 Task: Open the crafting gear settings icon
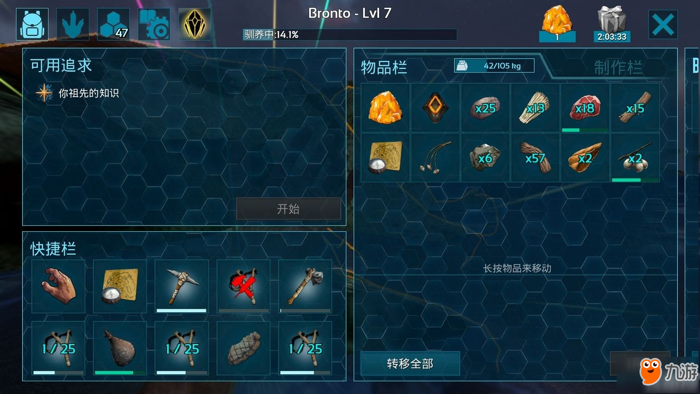[154, 24]
